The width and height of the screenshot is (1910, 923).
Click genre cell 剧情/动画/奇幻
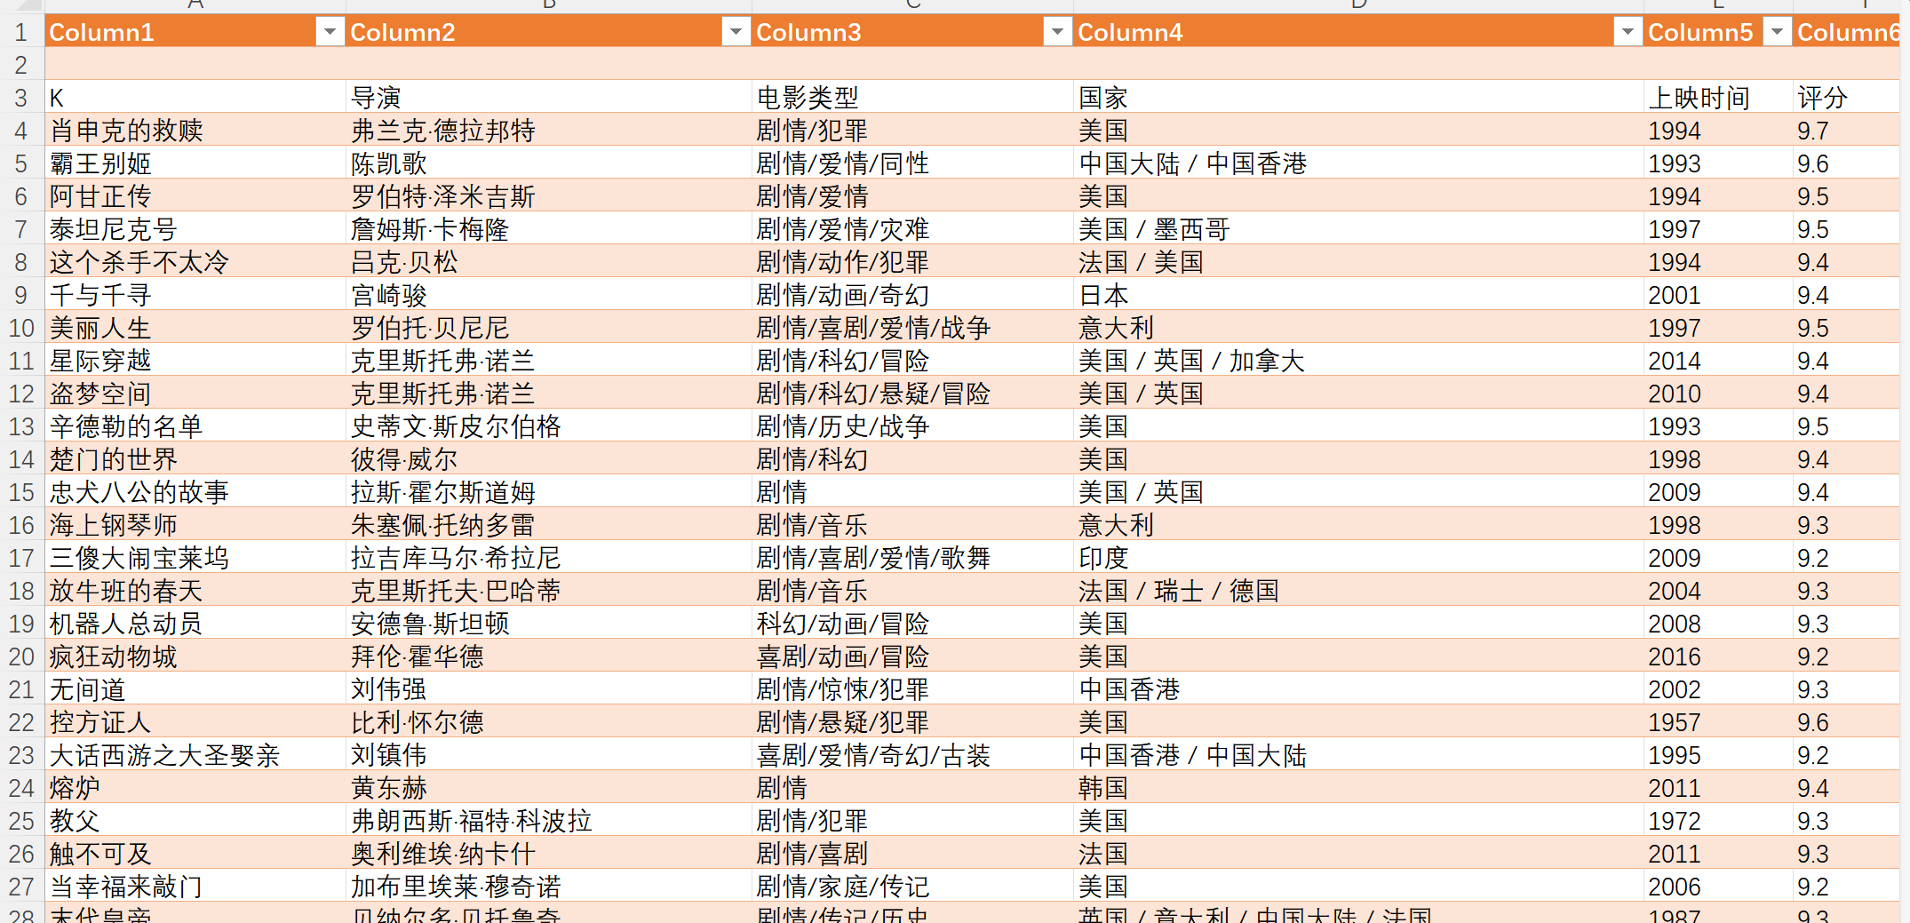pos(913,295)
